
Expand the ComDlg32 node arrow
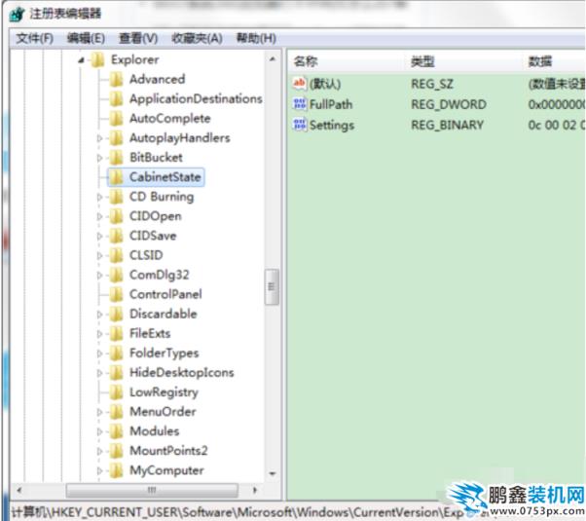(100, 276)
